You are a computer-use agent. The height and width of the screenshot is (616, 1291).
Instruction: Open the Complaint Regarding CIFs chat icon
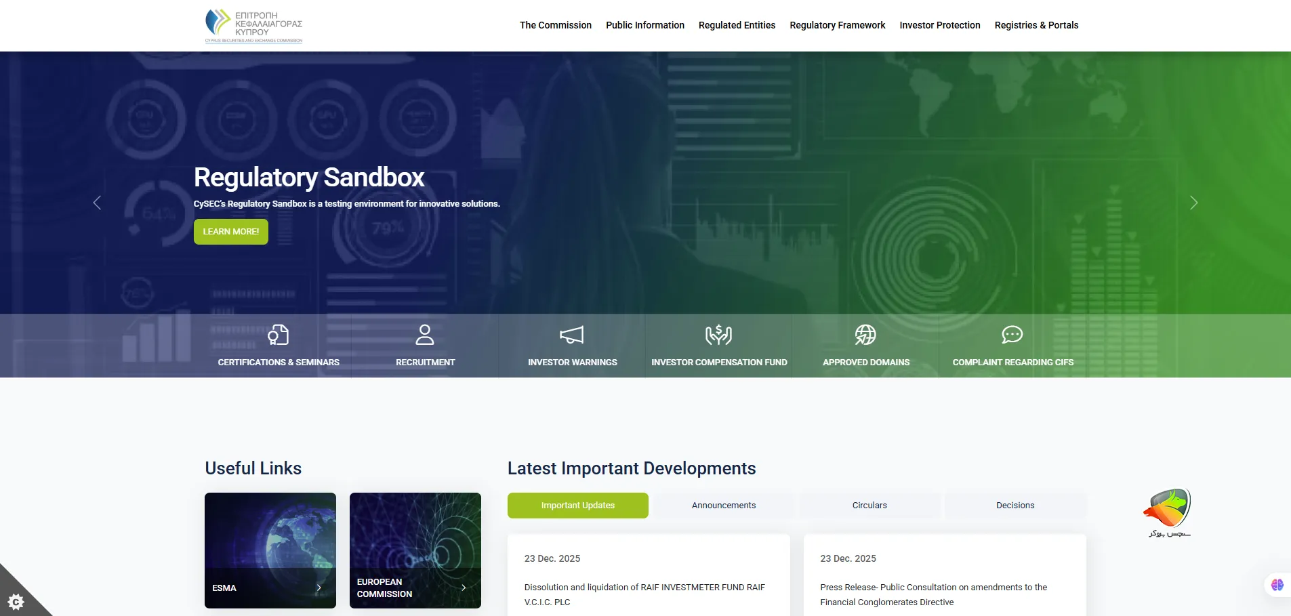(1012, 335)
